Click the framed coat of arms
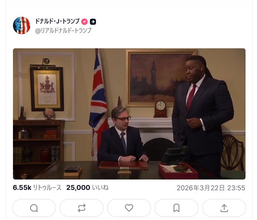257x220 pixels. click(x=47, y=88)
